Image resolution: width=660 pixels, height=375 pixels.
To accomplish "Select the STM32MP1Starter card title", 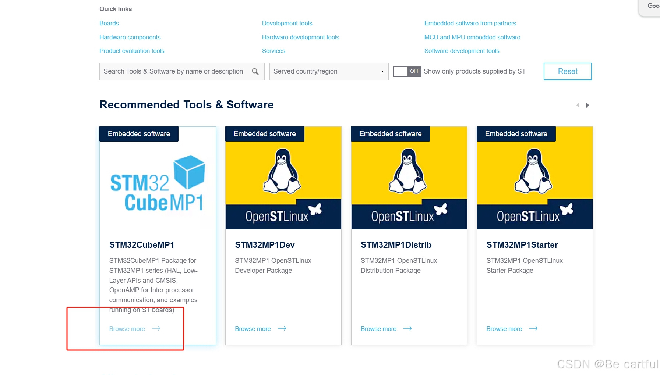I will coord(522,245).
